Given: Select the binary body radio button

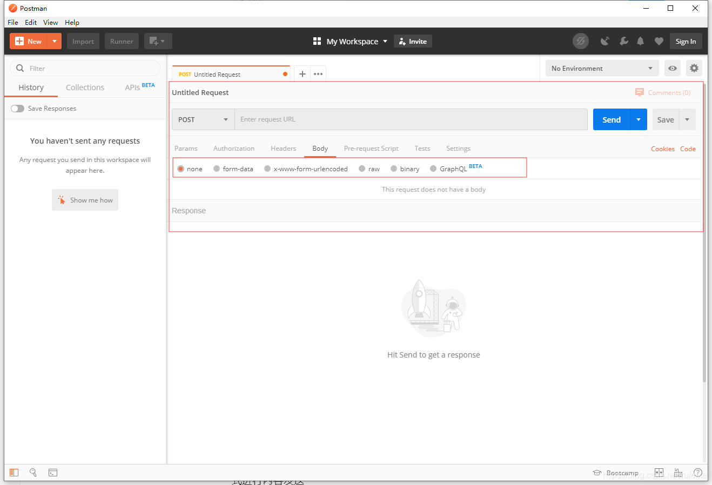Looking at the screenshot, I should coord(394,169).
